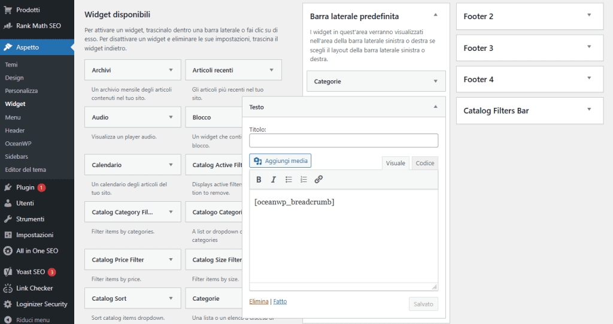Image resolution: width=613 pixels, height=324 pixels.
Task: Expand the Audio widget
Action: tap(171, 117)
